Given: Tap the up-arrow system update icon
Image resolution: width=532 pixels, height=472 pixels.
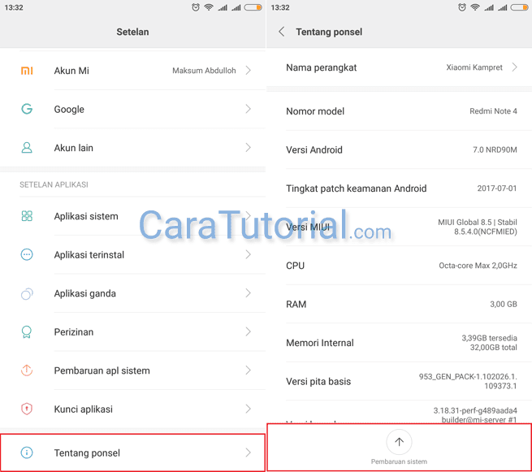Looking at the screenshot, I should click(x=399, y=442).
